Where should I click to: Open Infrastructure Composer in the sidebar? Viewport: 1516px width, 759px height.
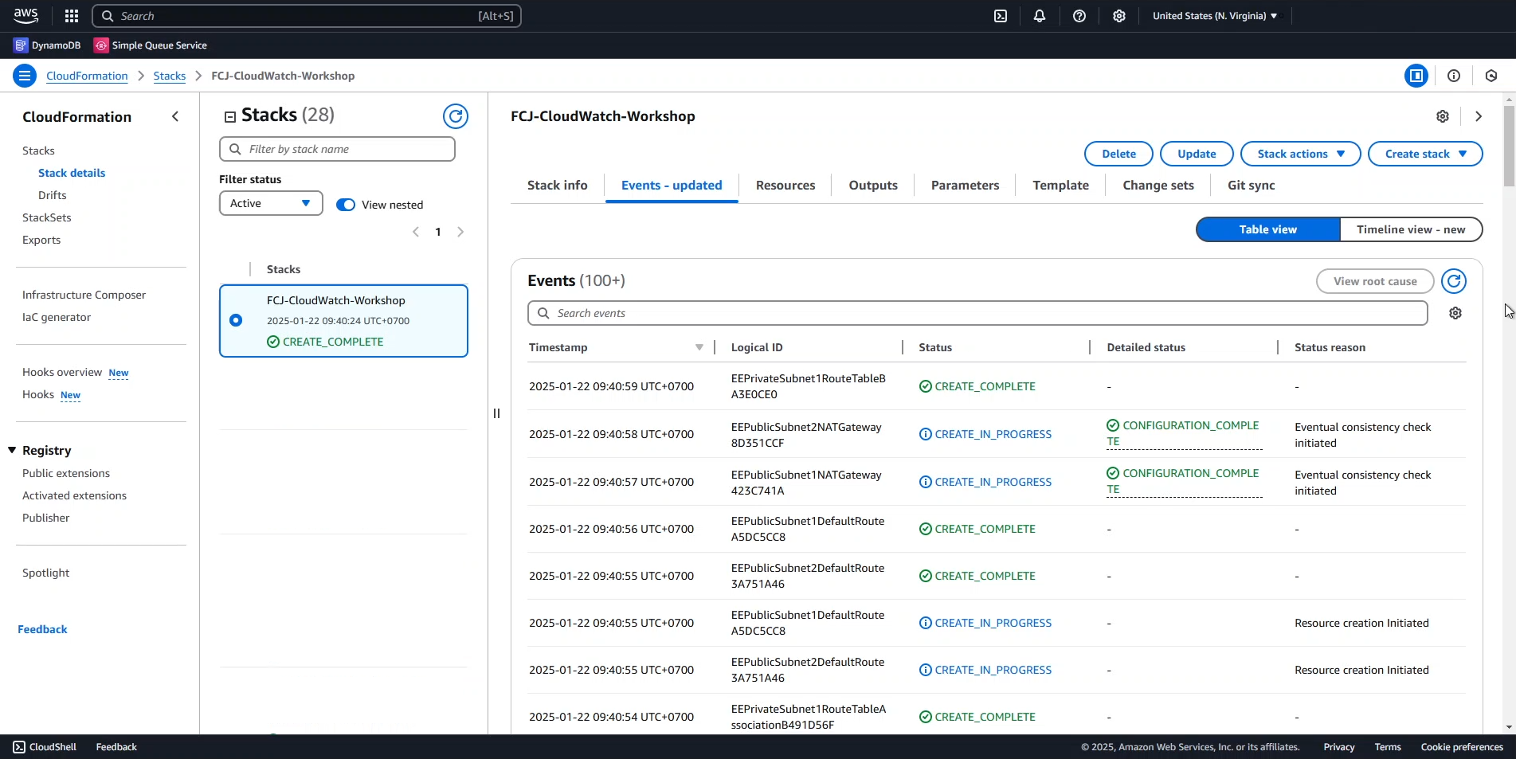tap(84, 295)
